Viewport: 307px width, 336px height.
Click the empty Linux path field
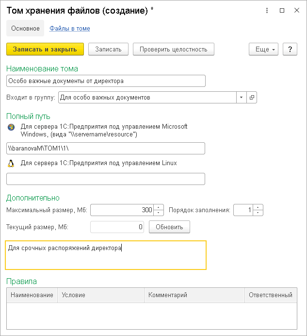pyautogui.click(x=106, y=179)
